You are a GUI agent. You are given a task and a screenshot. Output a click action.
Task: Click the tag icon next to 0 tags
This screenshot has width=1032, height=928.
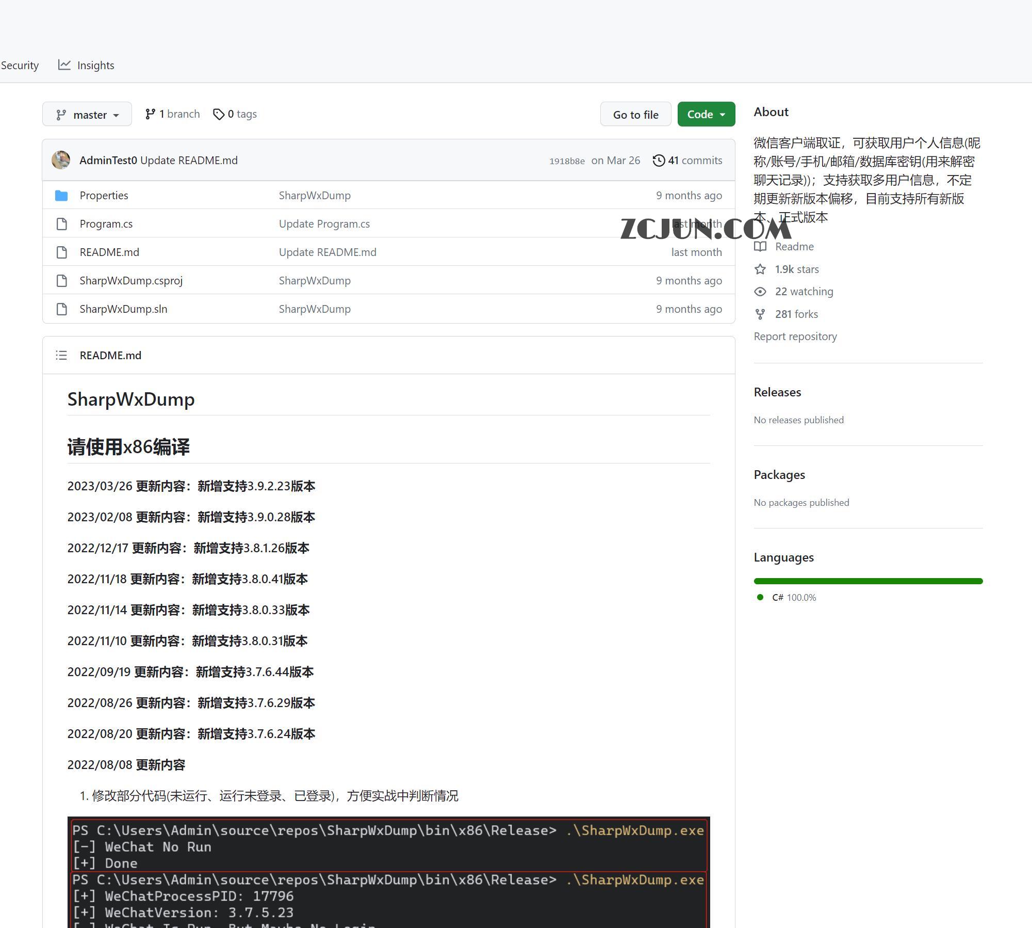pos(219,114)
